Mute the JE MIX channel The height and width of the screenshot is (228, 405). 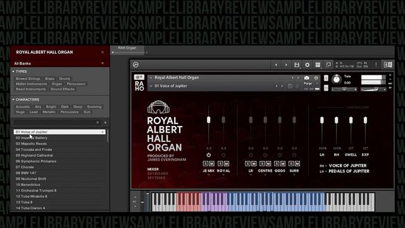[212, 163]
